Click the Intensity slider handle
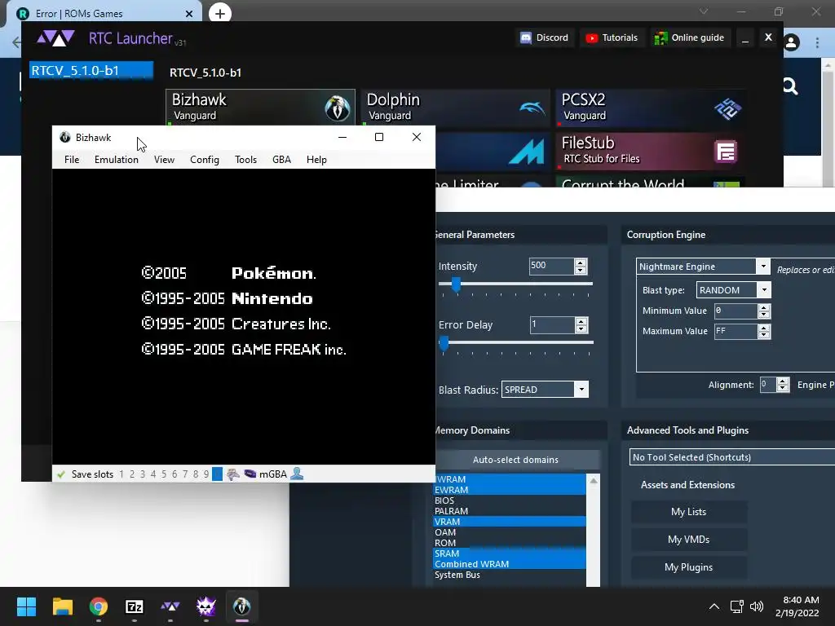This screenshot has height=626, width=835. point(456,284)
